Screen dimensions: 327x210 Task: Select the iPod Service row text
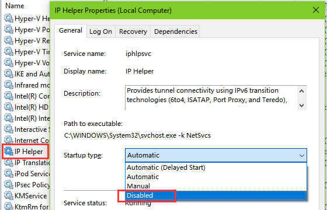pyautogui.click(x=32, y=174)
